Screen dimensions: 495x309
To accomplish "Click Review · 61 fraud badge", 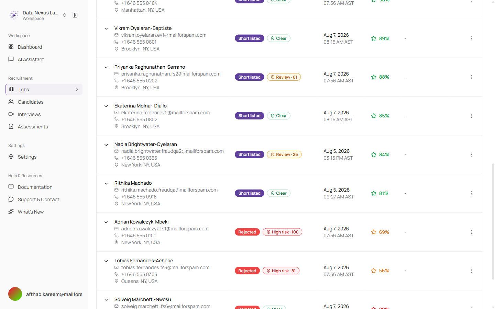I will click(x=284, y=77).
